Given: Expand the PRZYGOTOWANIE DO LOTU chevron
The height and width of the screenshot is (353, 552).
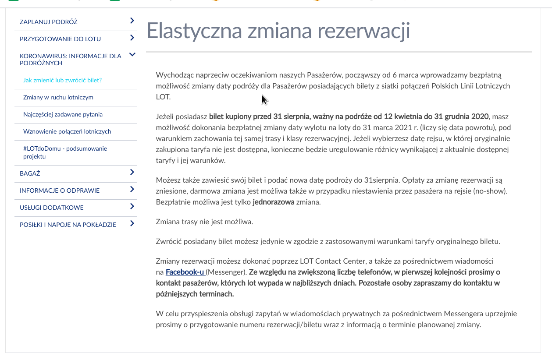Looking at the screenshot, I should point(132,38).
